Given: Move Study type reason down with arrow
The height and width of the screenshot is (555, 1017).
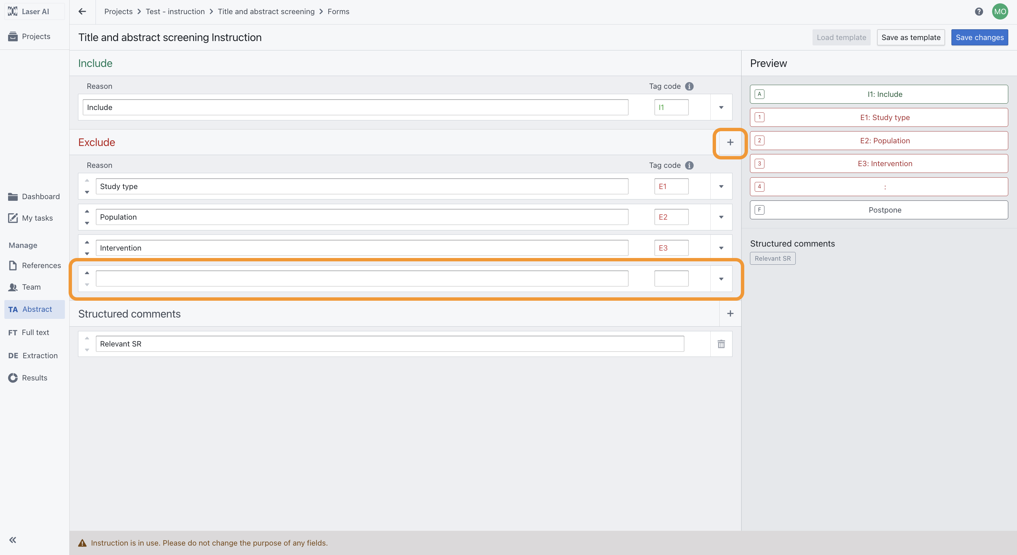Looking at the screenshot, I should pos(87,192).
